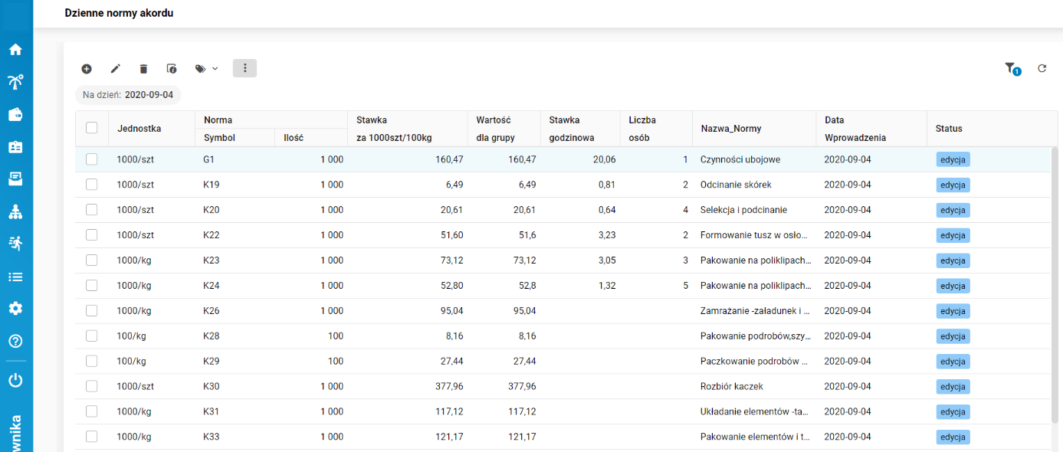1063x452 pixels.
Task: Click the 'edycja' status badge in row K22
Action: 953,235
